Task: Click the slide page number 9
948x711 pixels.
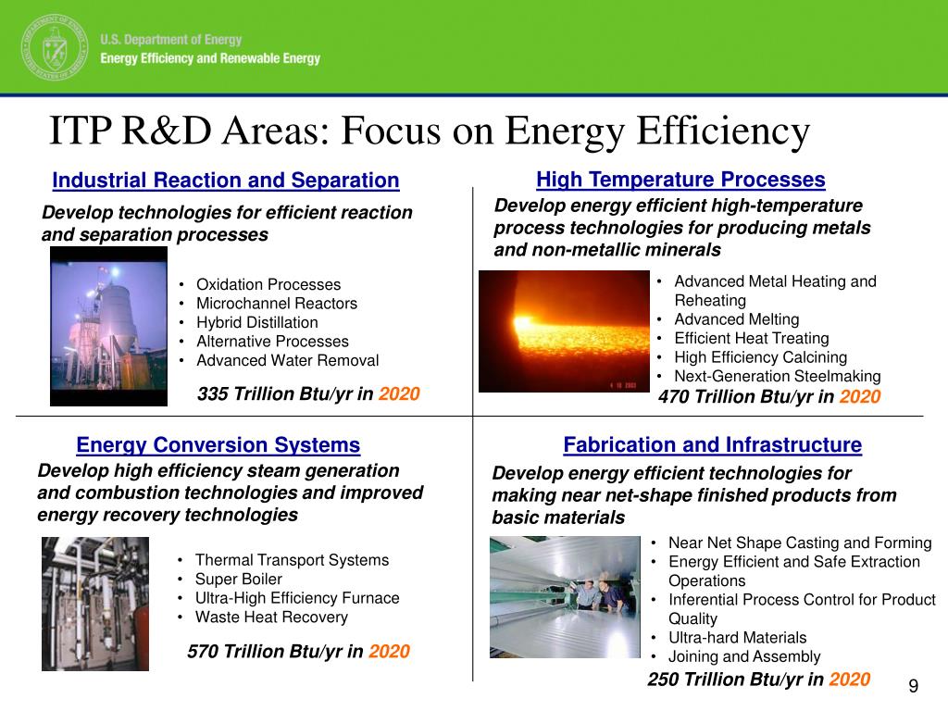Action: 914,686
